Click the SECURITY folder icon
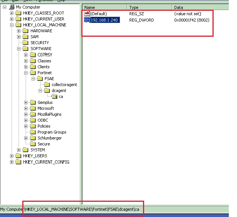 pyautogui.click(x=26, y=43)
